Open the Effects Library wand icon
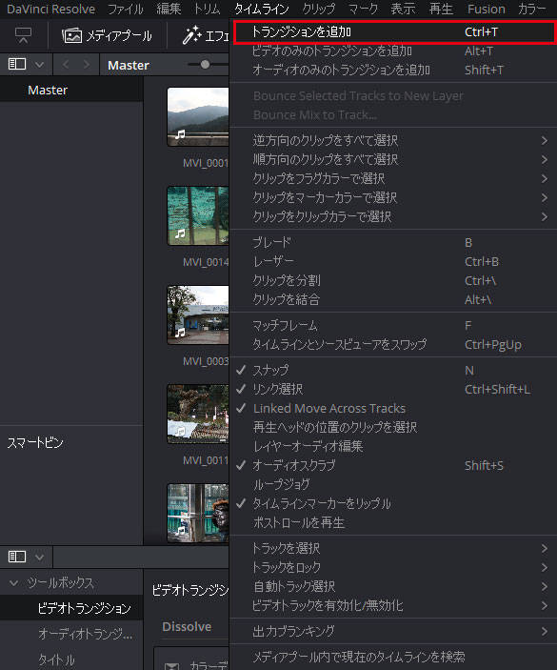 pos(191,35)
